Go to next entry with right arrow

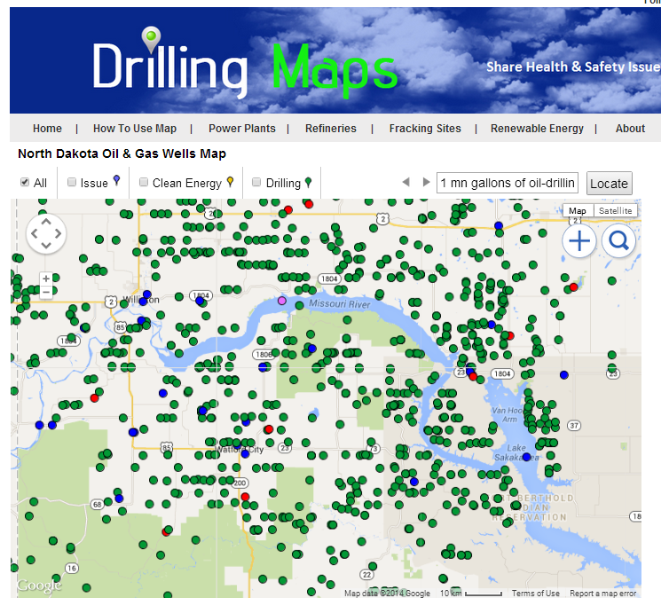coord(426,182)
